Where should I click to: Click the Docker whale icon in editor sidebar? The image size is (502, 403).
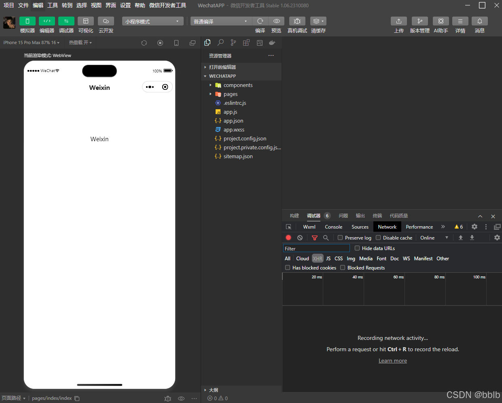click(272, 42)
